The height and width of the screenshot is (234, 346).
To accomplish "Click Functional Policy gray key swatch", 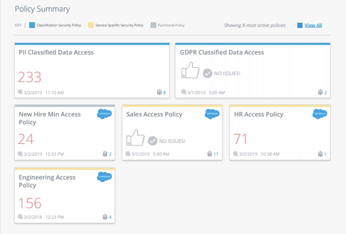I will click(153, 25).
